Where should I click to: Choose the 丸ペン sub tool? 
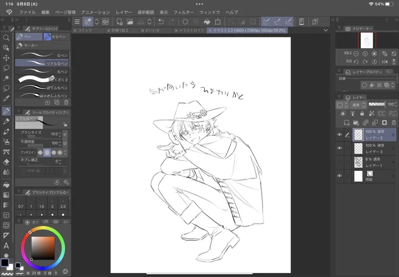(x=42, y=71)
